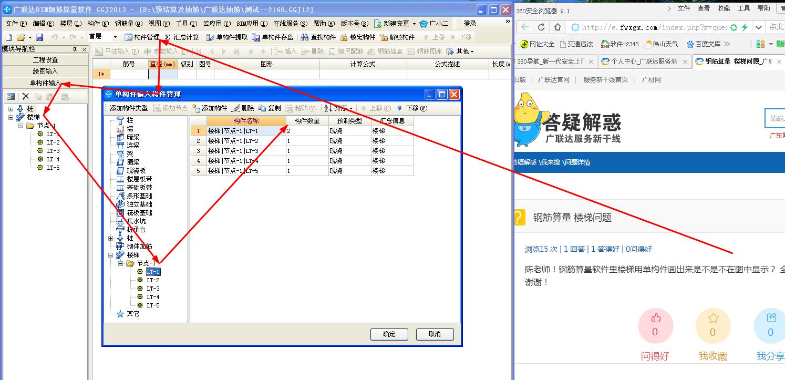Click browser refresh icon in 360 browser
The height and width of the screenshot is (380, 785).
[541, 27]
